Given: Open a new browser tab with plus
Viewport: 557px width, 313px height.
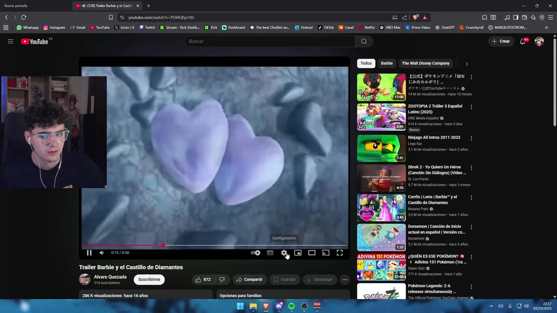Looking at the screenshot, I should click(148, 6).
